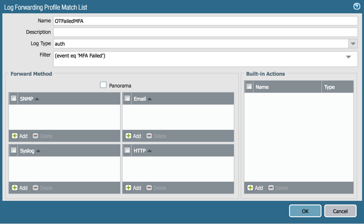The width and height of the screenshot is (364, 224).
Task: Confirm with the OK button
Action: point(305,211)
